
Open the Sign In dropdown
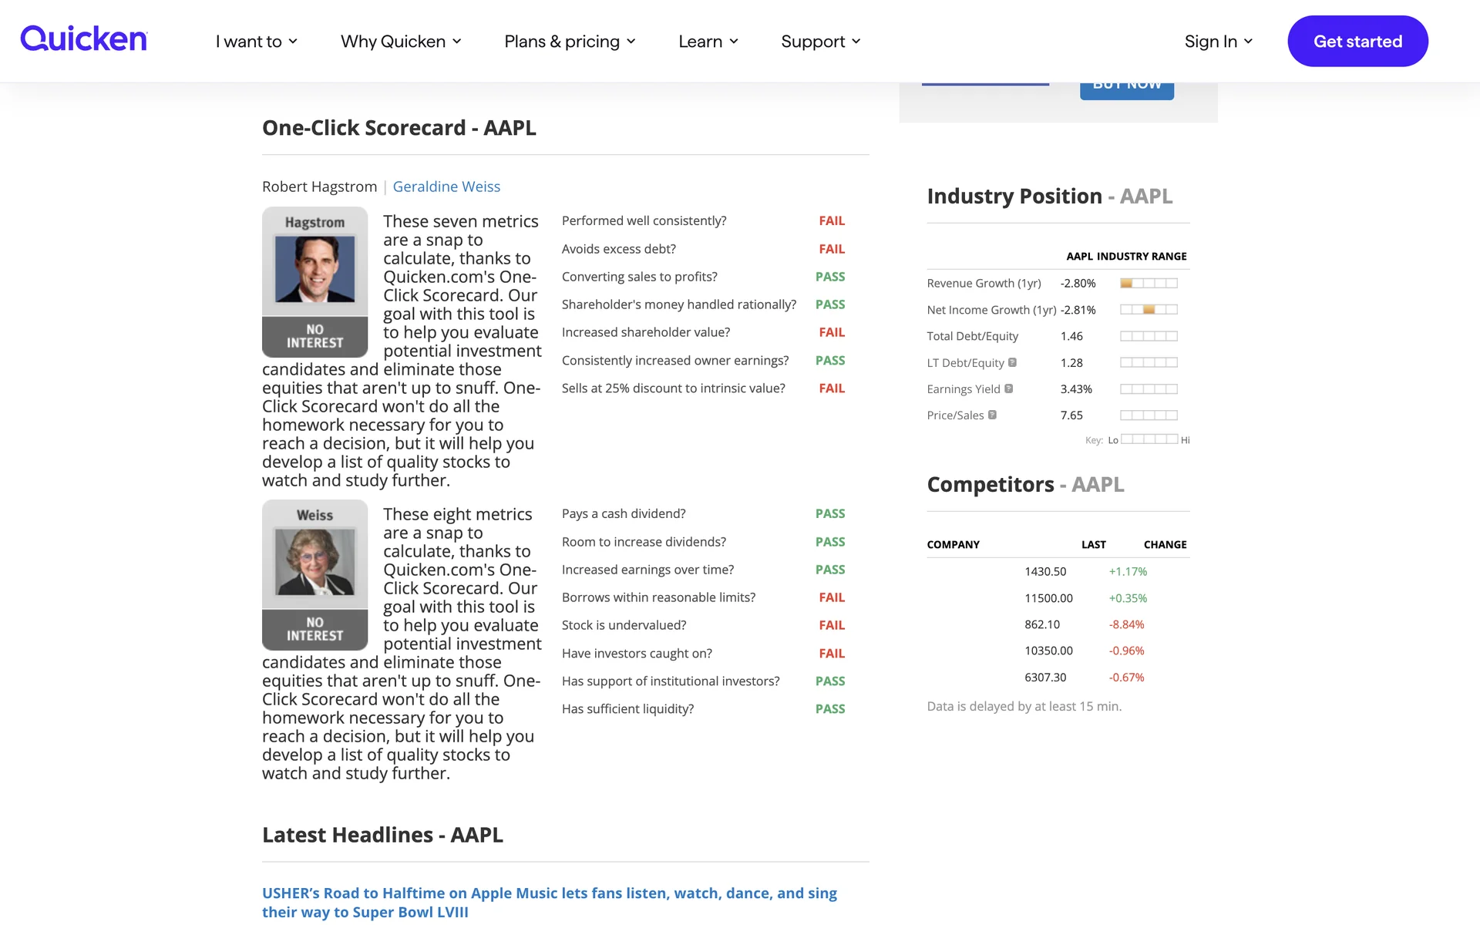click(1218, 42)
